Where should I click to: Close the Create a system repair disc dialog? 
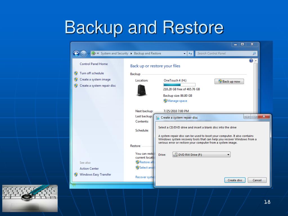(264, 116)
